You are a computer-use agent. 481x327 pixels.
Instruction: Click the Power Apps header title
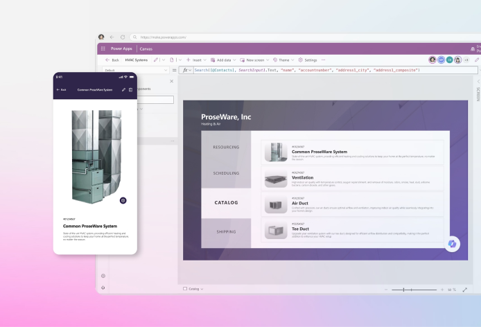pyautogui.click(x=121, y=48)
